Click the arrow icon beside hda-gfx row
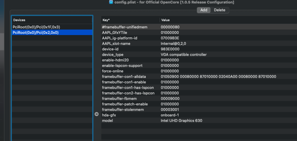 click(x=97, y=114)
